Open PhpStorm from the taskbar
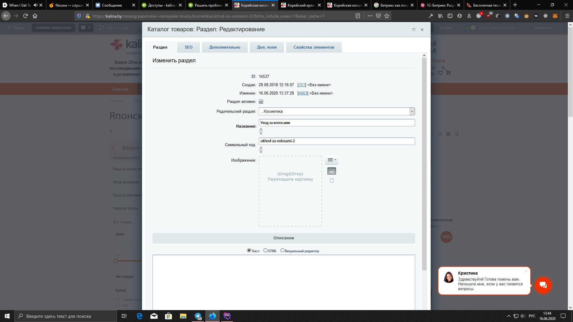The image size is (573, 322). (227, 316)
